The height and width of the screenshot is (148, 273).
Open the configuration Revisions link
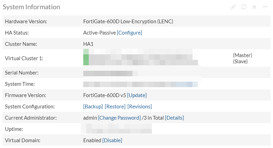tap(140, 106)
